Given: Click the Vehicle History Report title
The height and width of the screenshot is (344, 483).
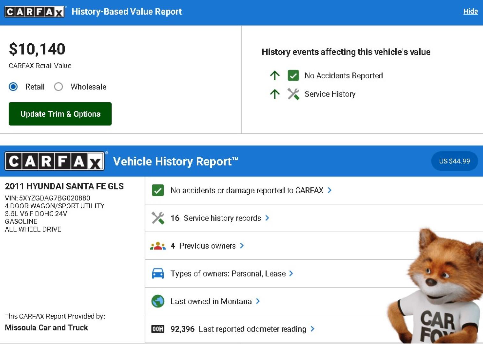Looking at the screenshot, I should pos(176,161).
